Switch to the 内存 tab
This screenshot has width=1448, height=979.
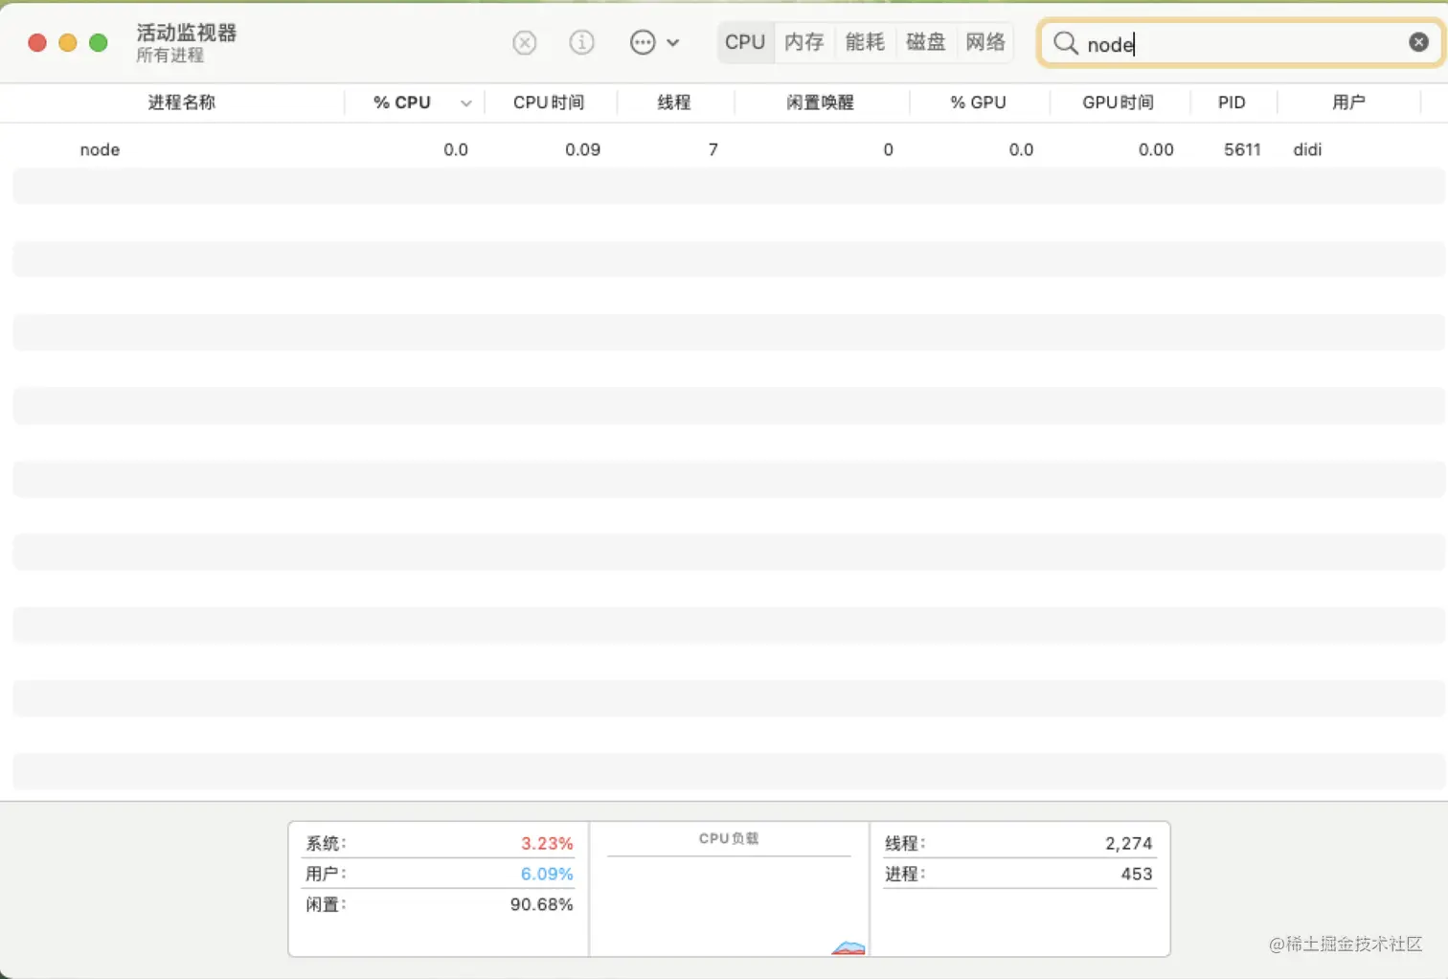(804, 42)
